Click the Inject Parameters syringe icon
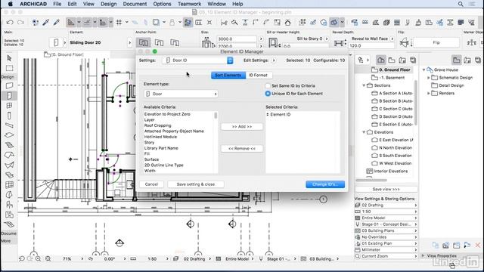484x272 pixels. [57, 22]
